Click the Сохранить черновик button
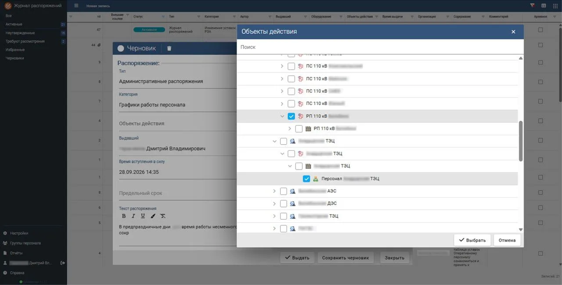This screenshot has width=562, height=285. coord(345,258)
